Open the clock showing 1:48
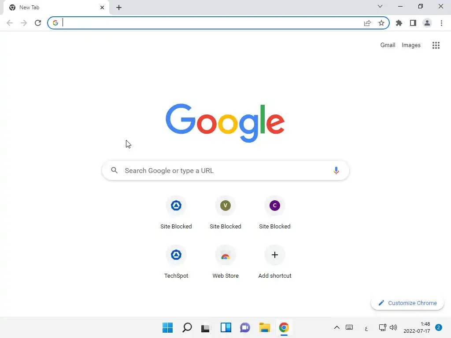Screen dimensions: 451x338 (x=417, y=327)
